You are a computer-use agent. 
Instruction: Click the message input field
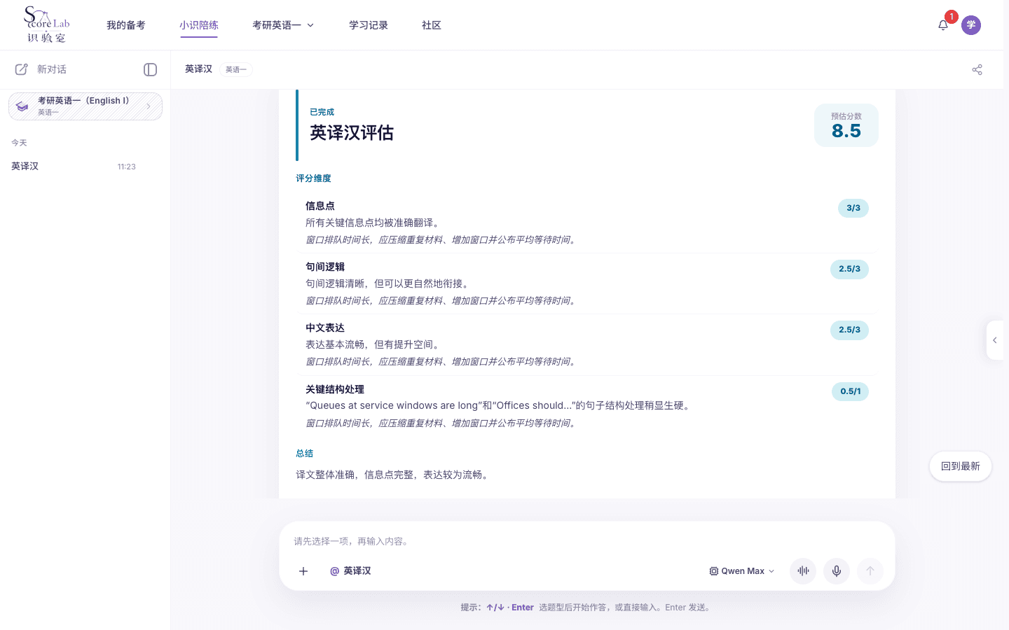coord(587,541)
